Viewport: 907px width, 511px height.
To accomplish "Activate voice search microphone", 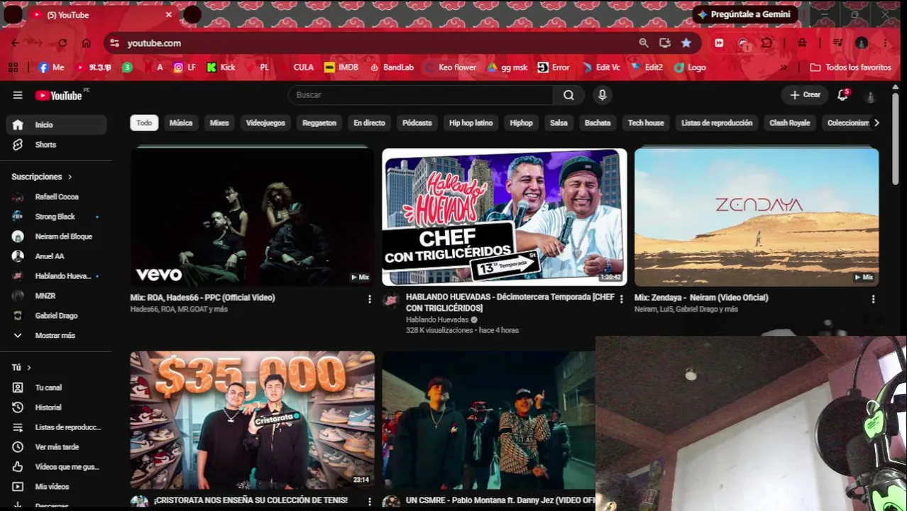I will pyautogui.click(x=602, y=95).
